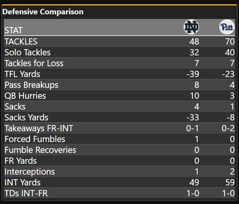Click the TFL Yards label
This screenshot has height=204, width=239.
coord(22,74)
